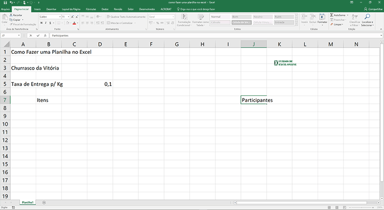Confirm formula bar entry with checkmark
Viewport: 384px width, 210px height.
tap(38, 36)
